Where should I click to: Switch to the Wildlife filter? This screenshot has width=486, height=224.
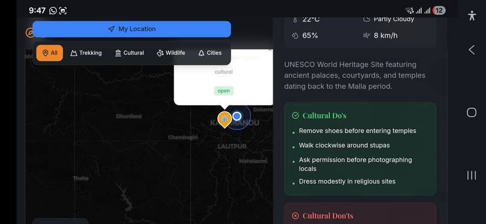pos(171,53)
